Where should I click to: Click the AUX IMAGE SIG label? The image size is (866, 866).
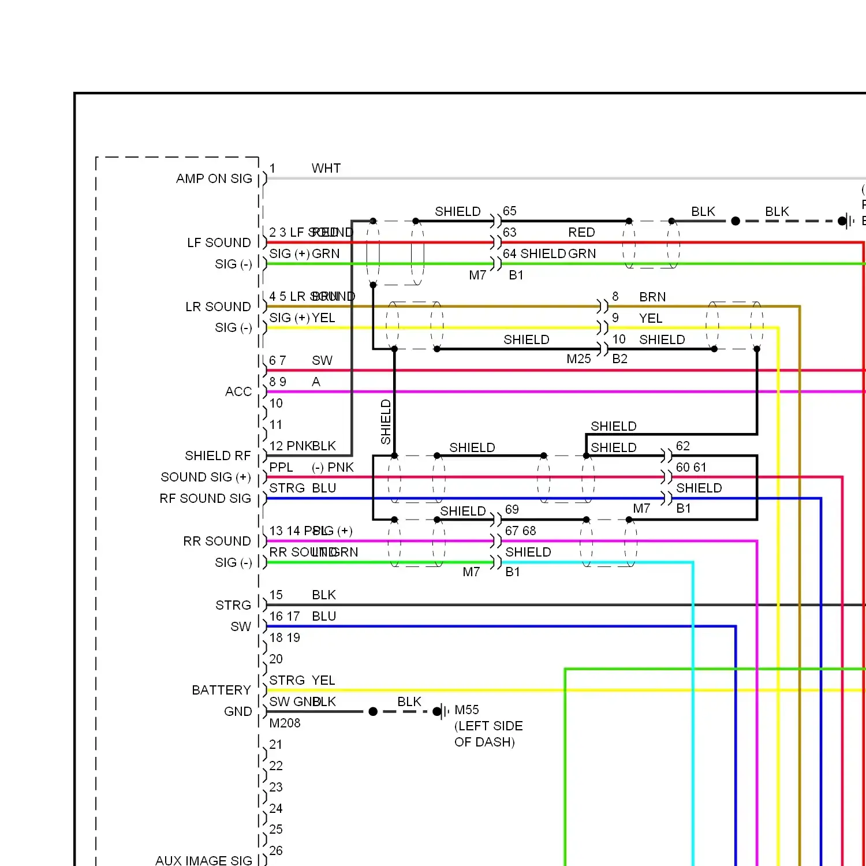204,860
